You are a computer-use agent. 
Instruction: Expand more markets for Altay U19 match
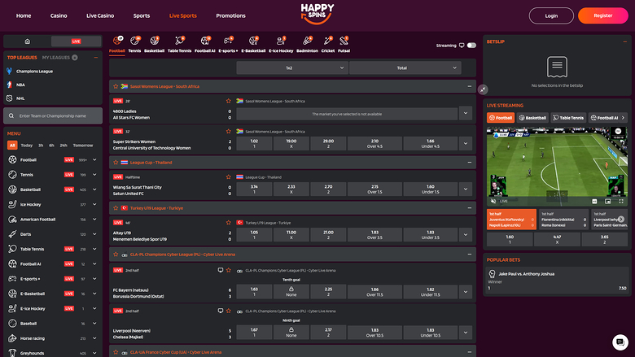[466, 234]
